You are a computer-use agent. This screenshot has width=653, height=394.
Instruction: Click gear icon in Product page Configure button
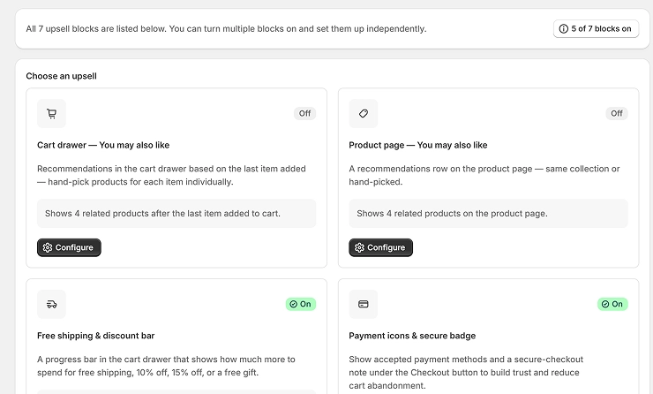pyautogui.click(x=359, y=247)
